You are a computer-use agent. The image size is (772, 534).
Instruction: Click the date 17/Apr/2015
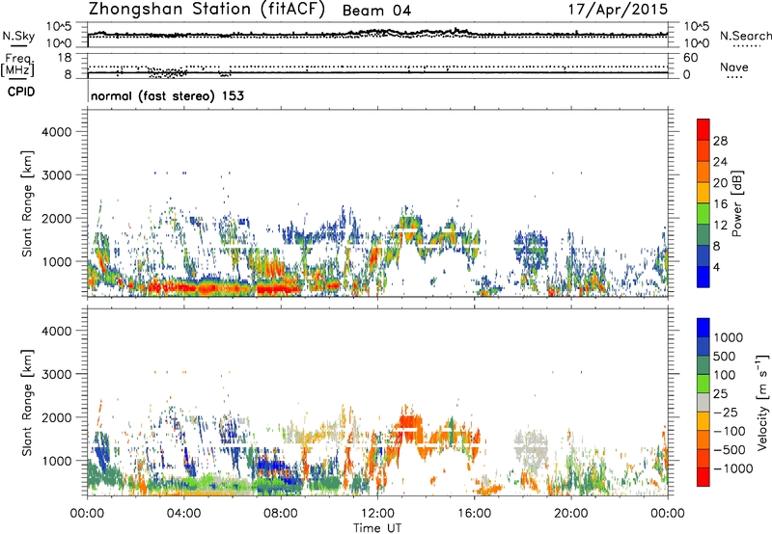(618, 9)
